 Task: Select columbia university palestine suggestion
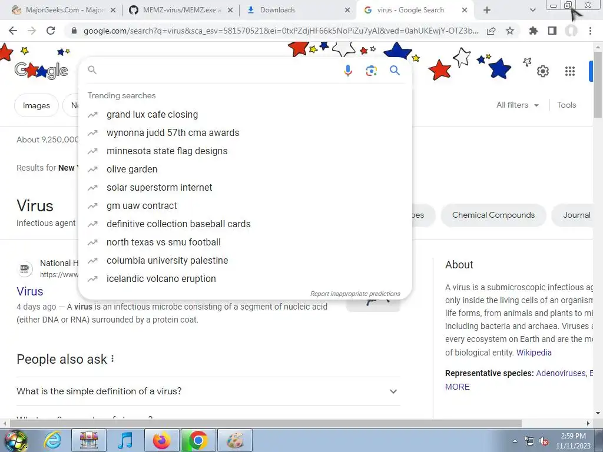[x=245, y=261]
